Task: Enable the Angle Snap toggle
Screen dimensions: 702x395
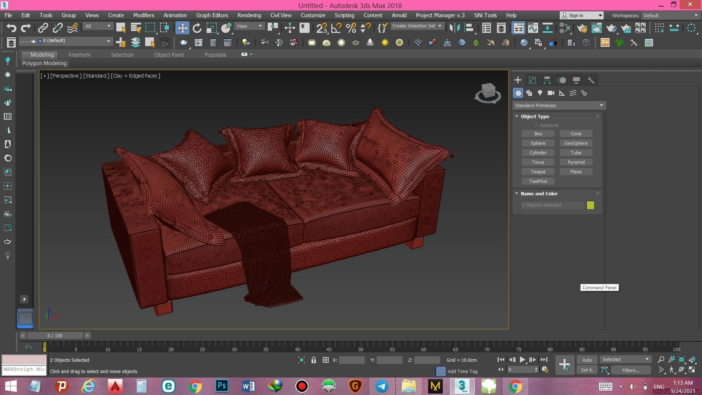Action: pyautogui.click(x=336, y=27)
